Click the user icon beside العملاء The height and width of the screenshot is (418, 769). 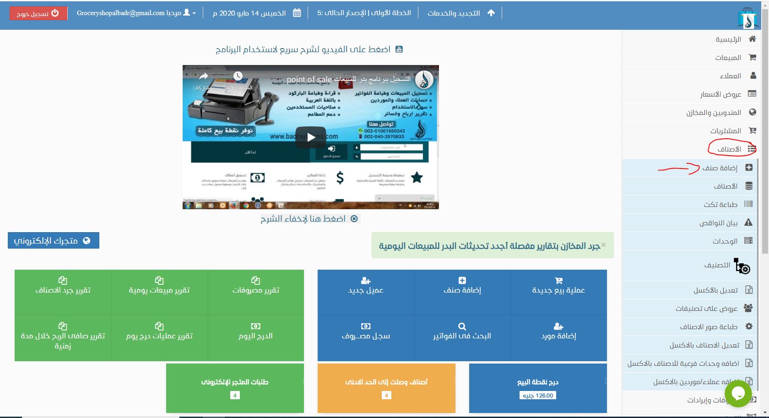pos(753,76)
